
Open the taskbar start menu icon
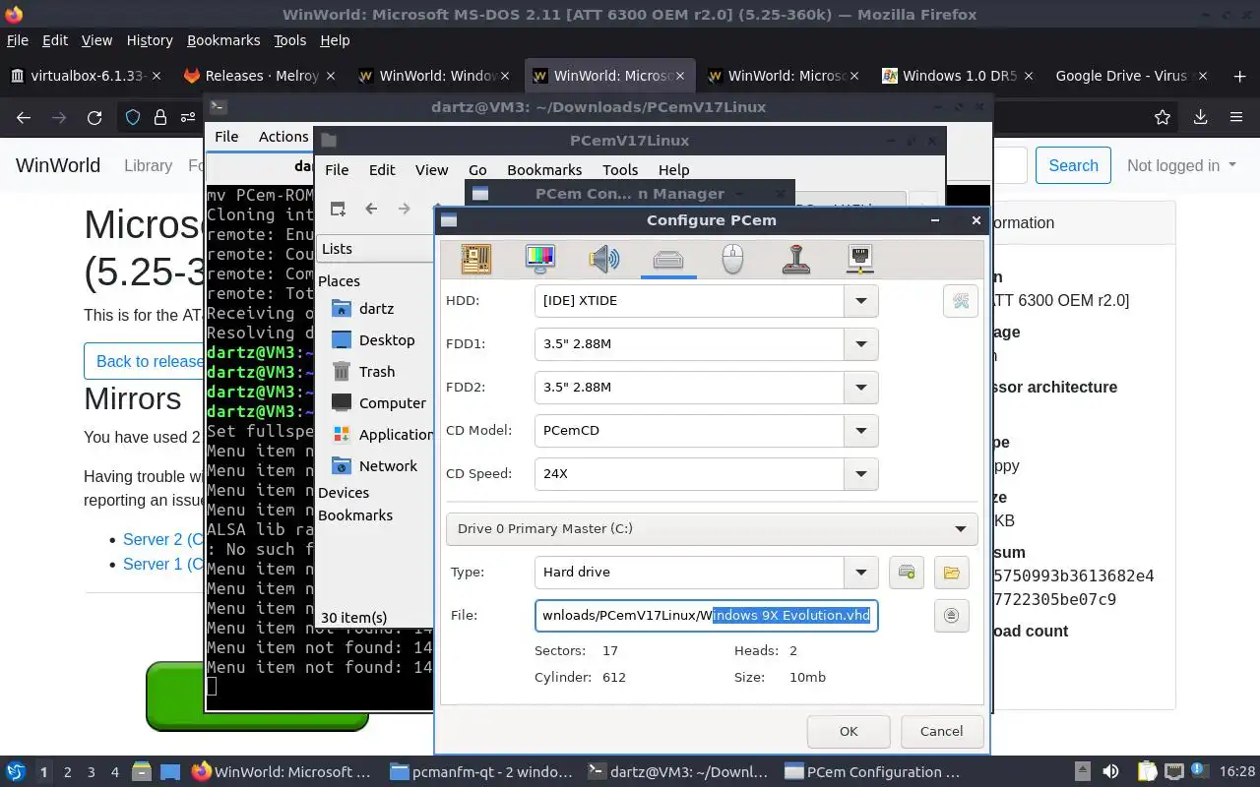click(x=16, y=772)
